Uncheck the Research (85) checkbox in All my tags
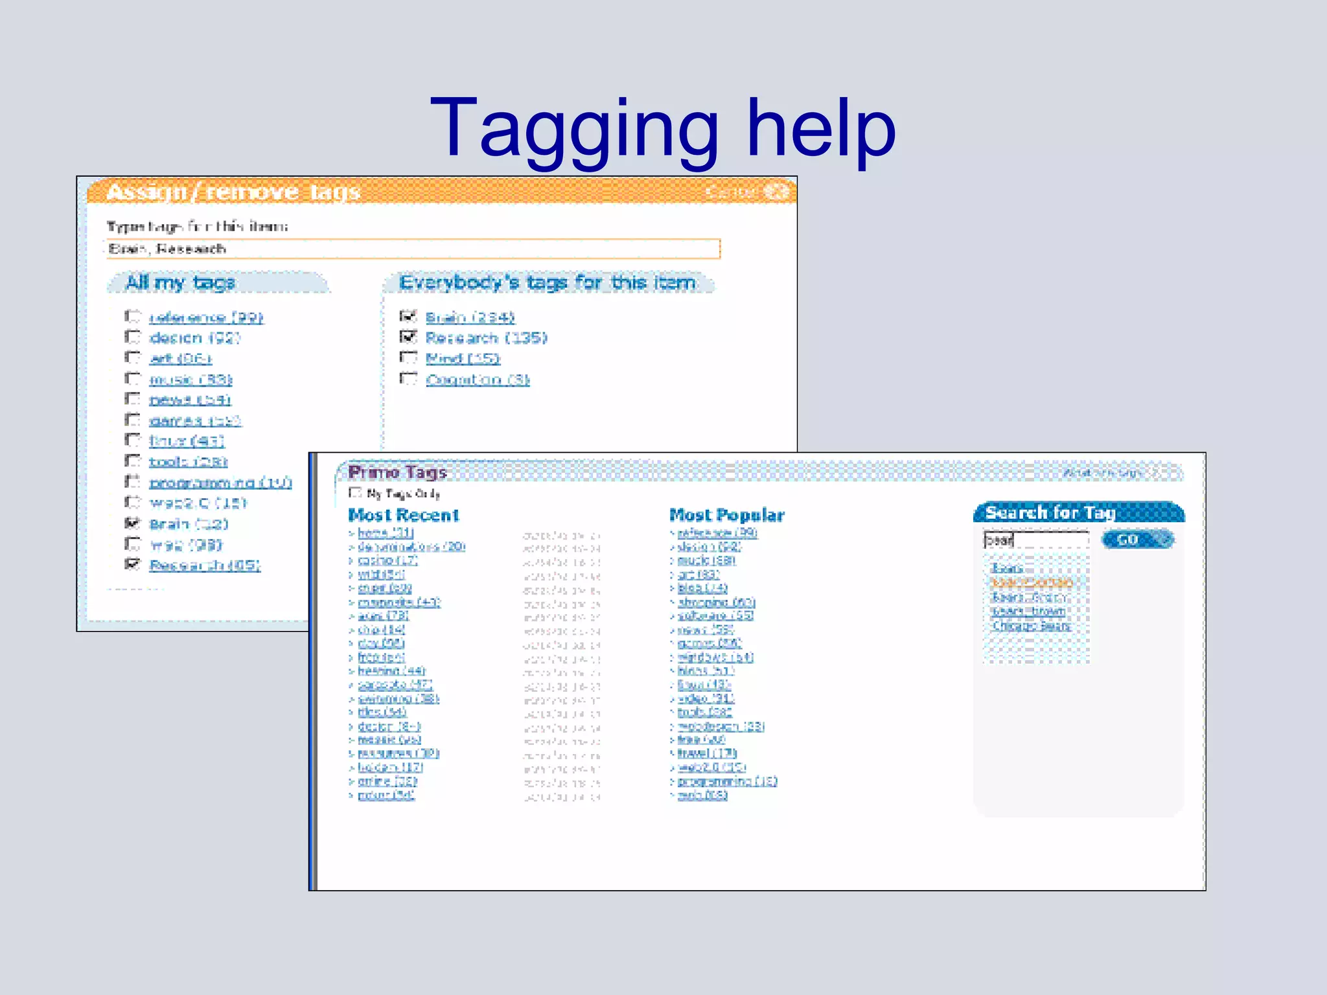 click(132, 564)
